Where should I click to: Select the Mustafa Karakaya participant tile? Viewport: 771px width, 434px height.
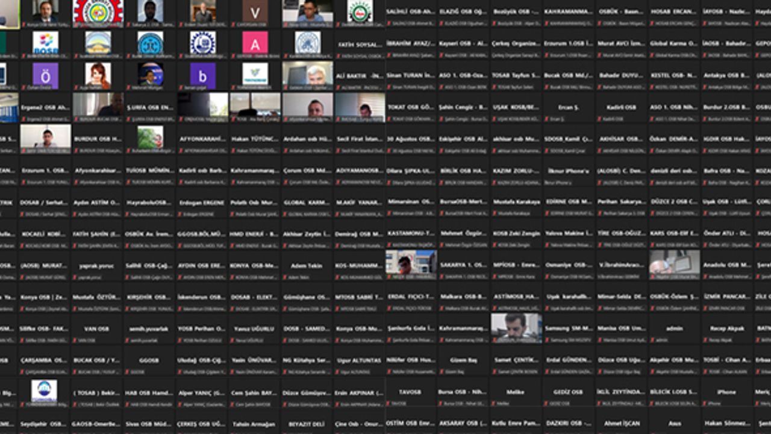516,202
